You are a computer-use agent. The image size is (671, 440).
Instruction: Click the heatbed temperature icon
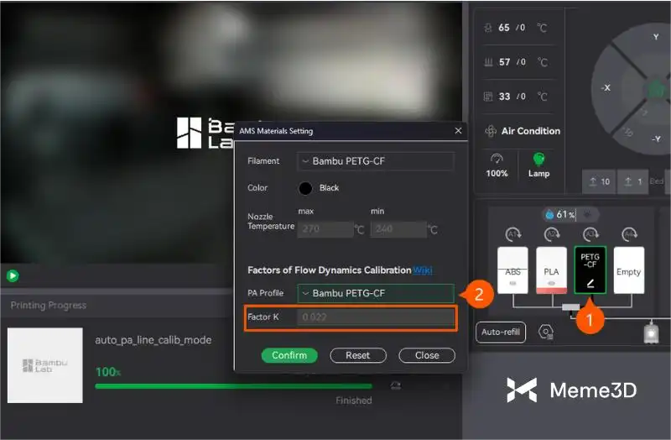pos(489,62)
